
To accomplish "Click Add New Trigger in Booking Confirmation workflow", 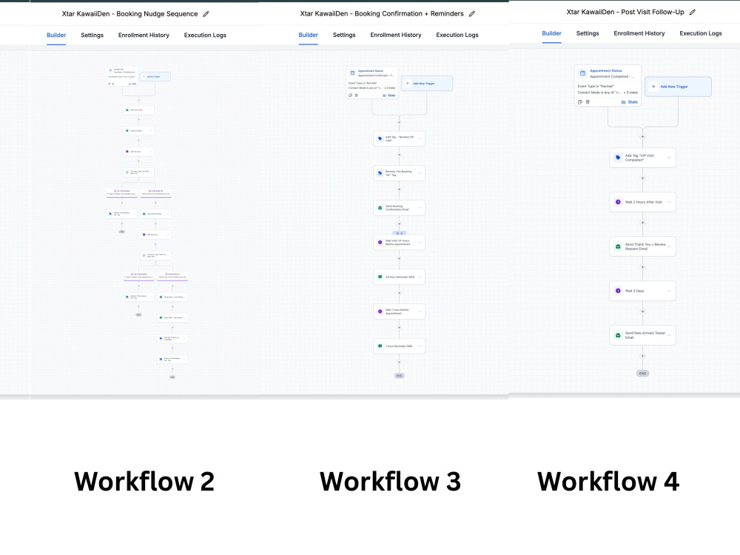I will (x=427, y=84).
